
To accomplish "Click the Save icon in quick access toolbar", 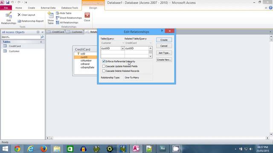I will [8, 3].
